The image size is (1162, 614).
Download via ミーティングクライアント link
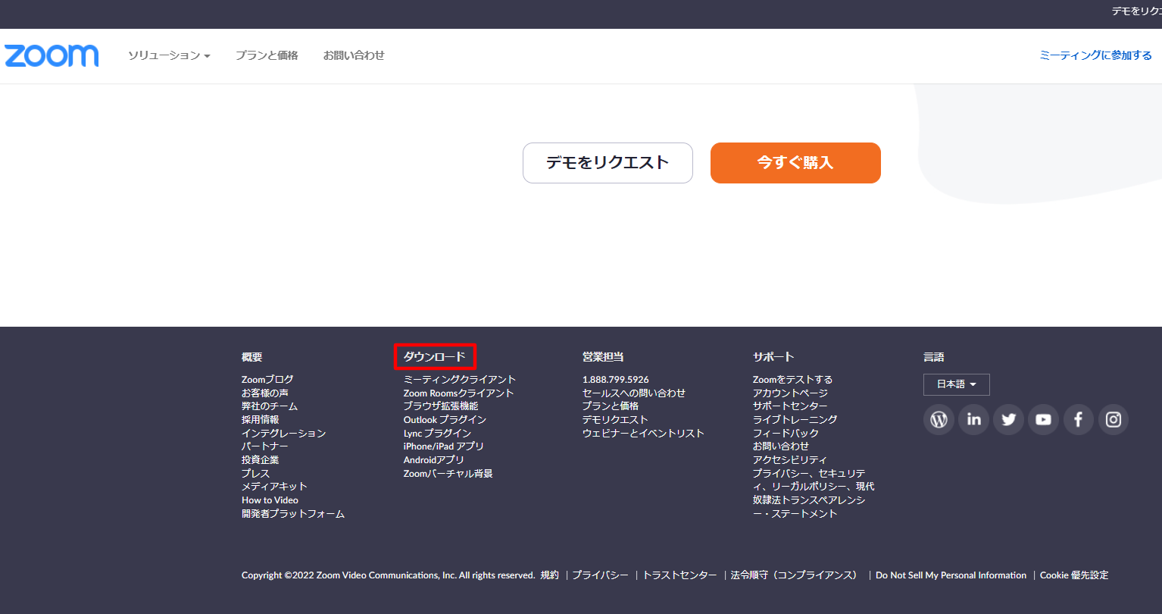tap(460, 380)
